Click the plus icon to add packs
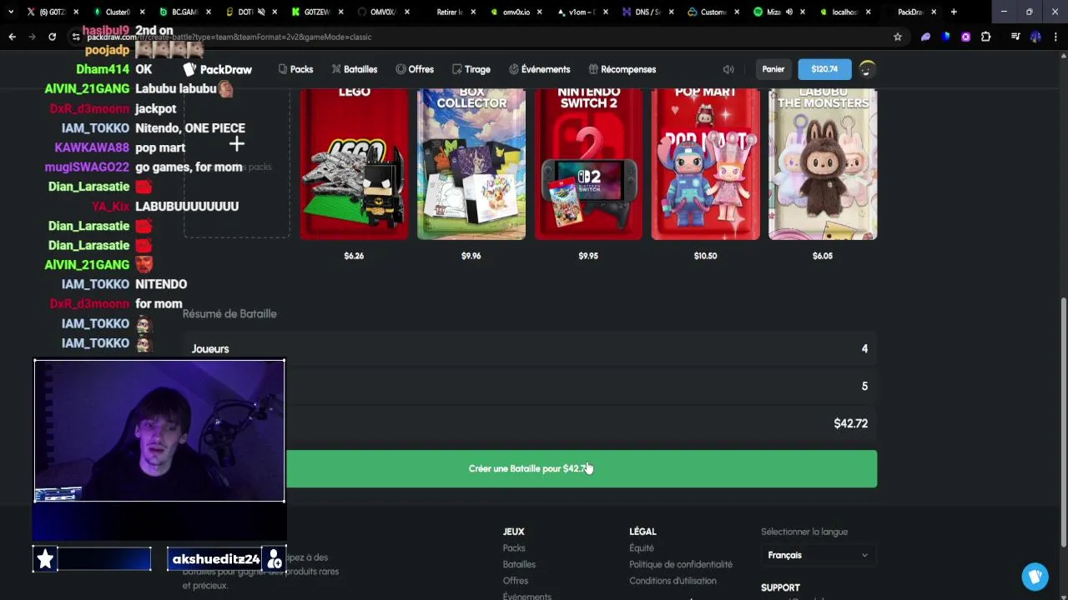Viewport: 1068px width, 600px height. pos(237,144)
